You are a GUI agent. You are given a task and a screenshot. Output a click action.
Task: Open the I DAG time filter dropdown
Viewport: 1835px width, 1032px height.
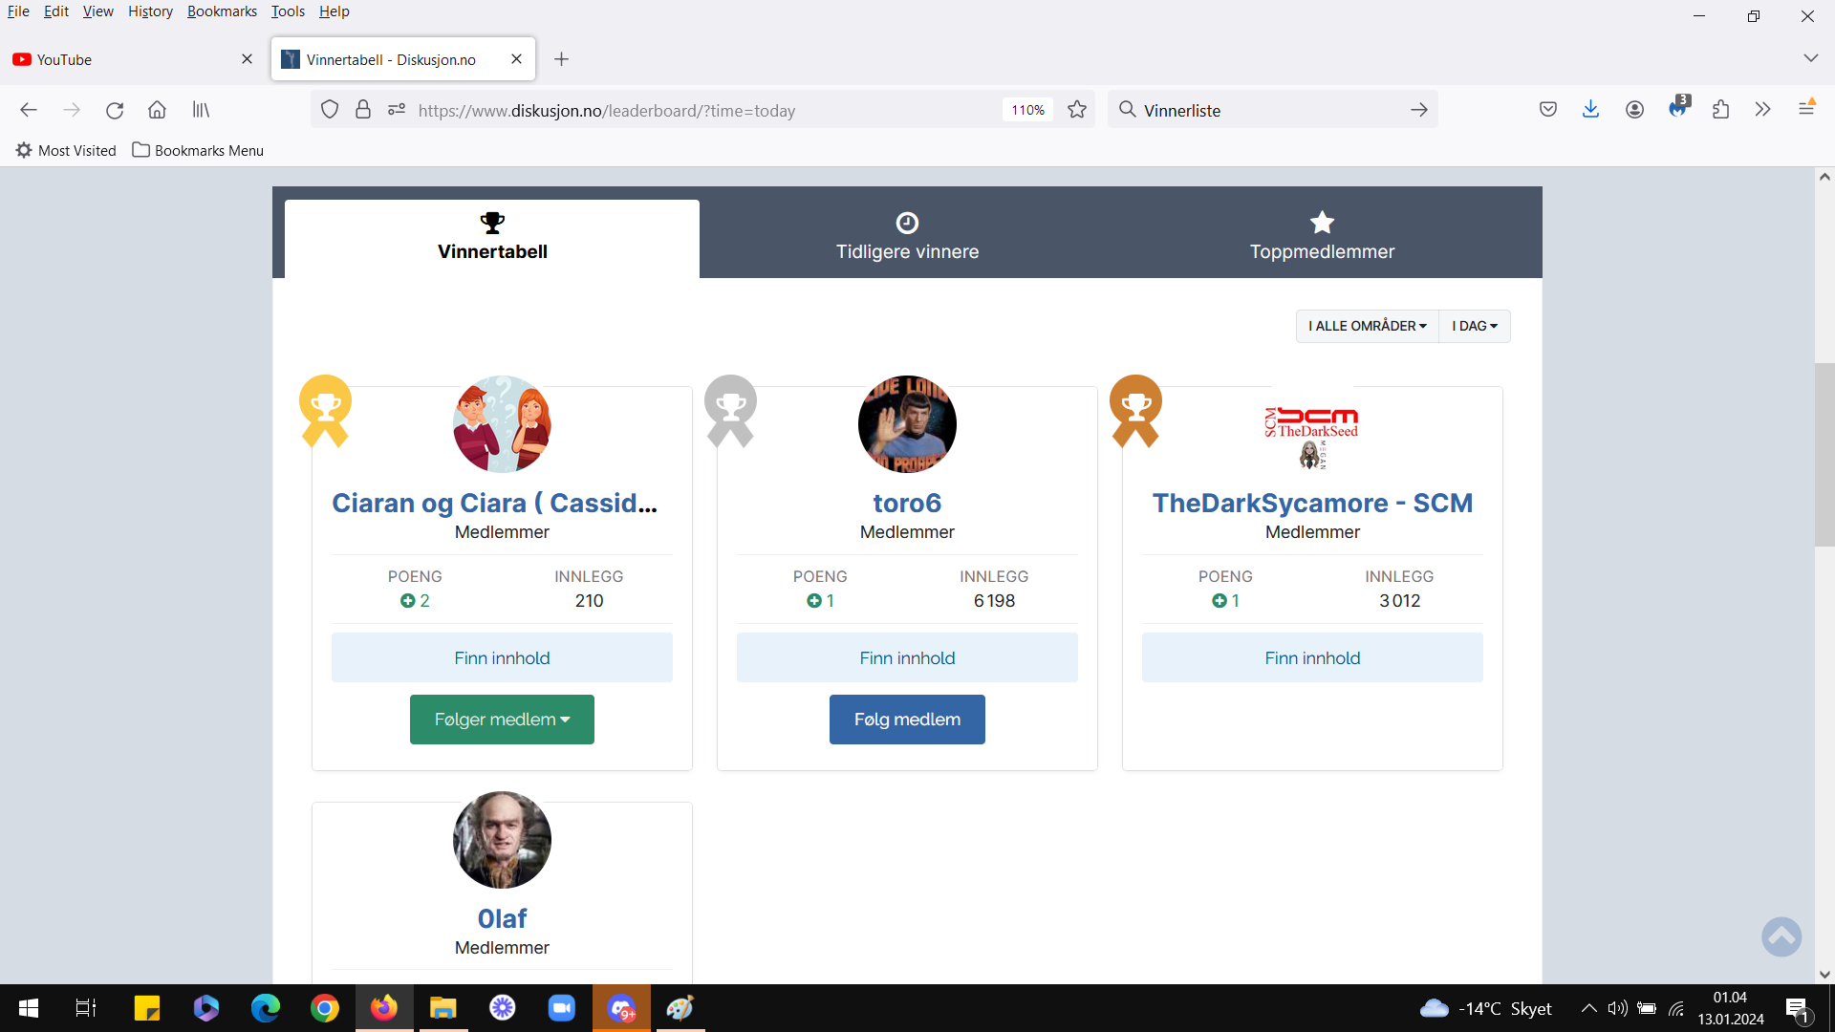coord(1475,326)
